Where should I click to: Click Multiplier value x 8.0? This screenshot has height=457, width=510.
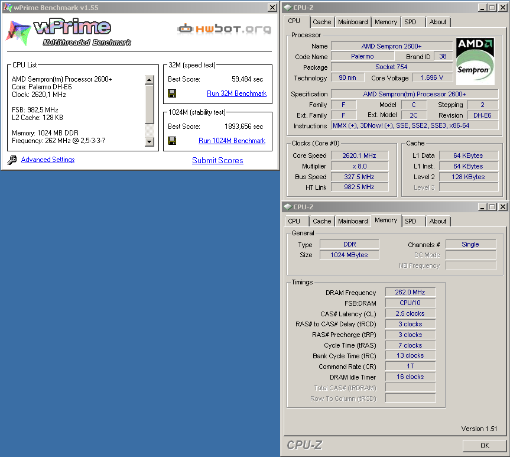click(359, 166)
